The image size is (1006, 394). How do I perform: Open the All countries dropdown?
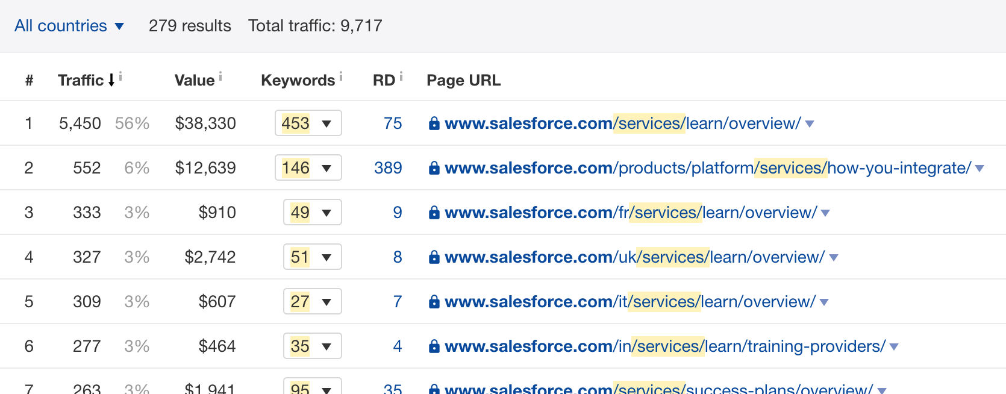point(69,26)
